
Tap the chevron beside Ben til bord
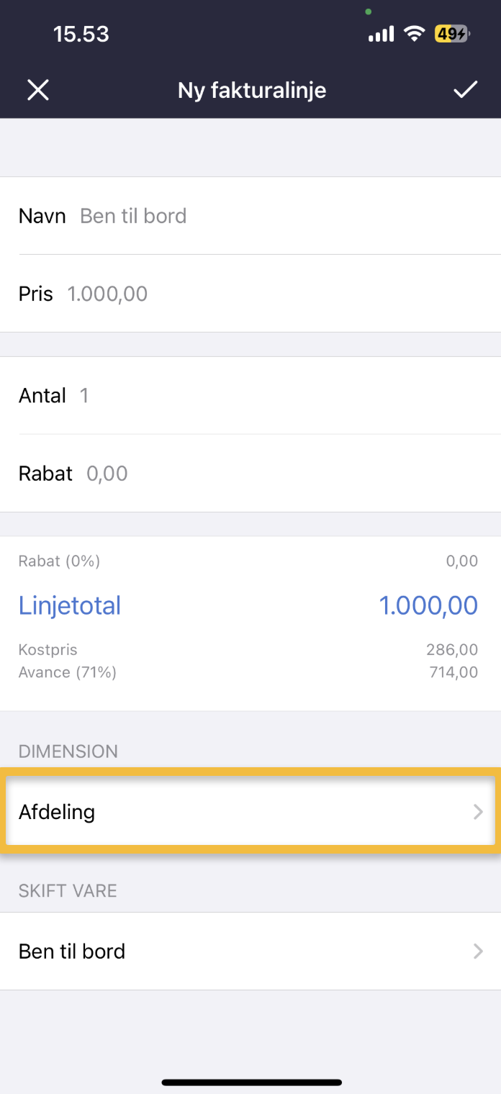[x=477, y=951]
